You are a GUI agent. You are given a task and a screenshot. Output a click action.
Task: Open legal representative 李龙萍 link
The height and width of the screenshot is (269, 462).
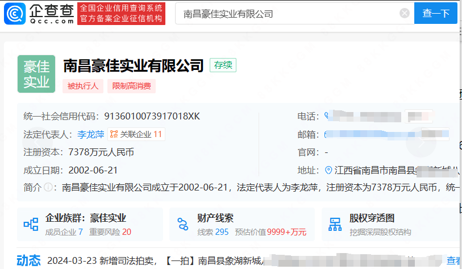tap(91, 134)
